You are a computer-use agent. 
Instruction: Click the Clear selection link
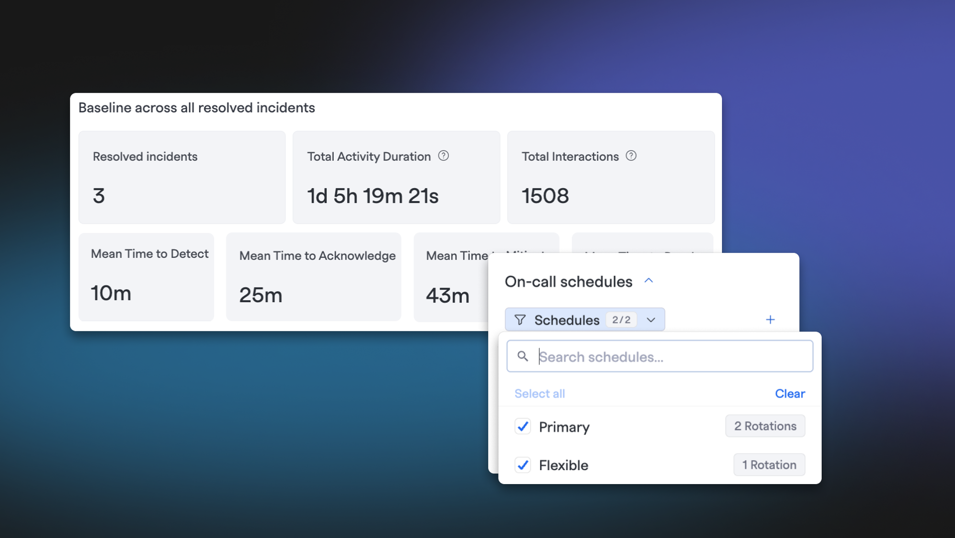790,393
